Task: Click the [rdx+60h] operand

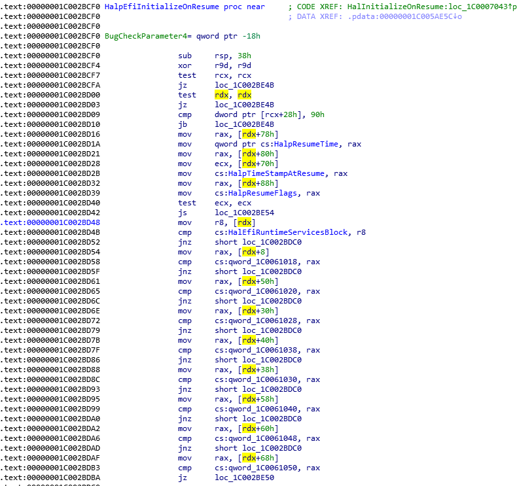Action: tap(258, 429)
